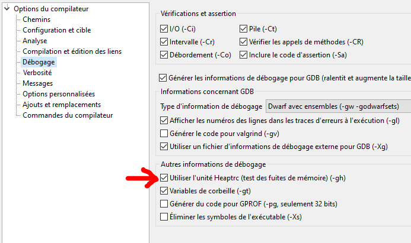Viewport: 411px width, 243px height.
Task: Select Options personnalisées tree item
Action: coord(58,94)
